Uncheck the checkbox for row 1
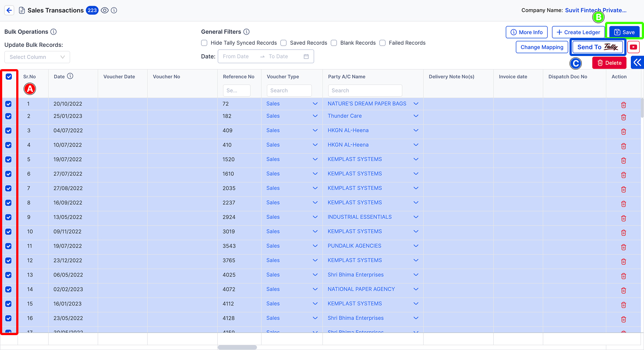The width and height of the screenshot is (644, 350). click(8, 104)
